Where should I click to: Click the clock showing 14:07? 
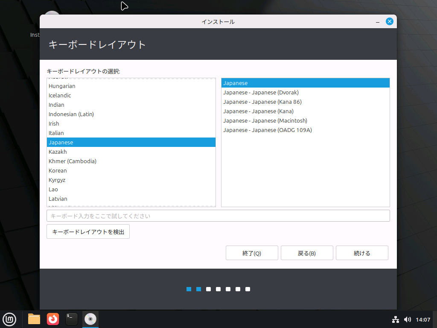pyautogui.click(x=423, y=319)
